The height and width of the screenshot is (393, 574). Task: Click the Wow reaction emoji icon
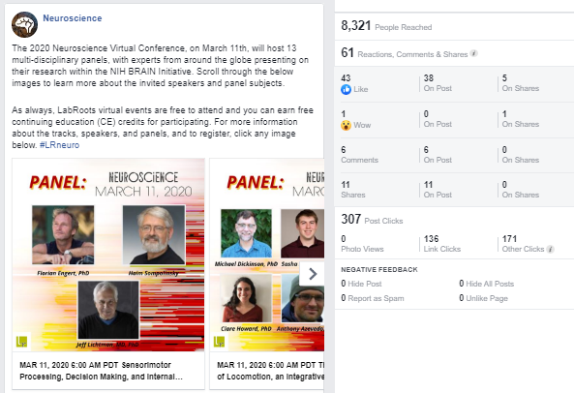point(346,125)
